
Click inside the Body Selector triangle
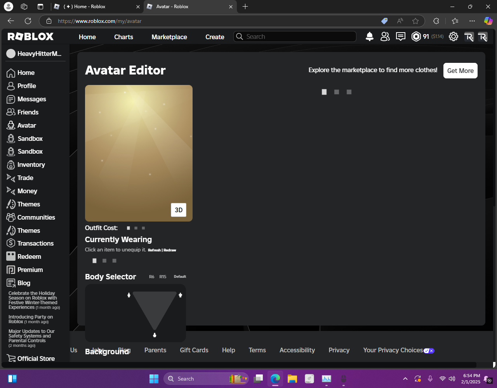pos(155,307)
